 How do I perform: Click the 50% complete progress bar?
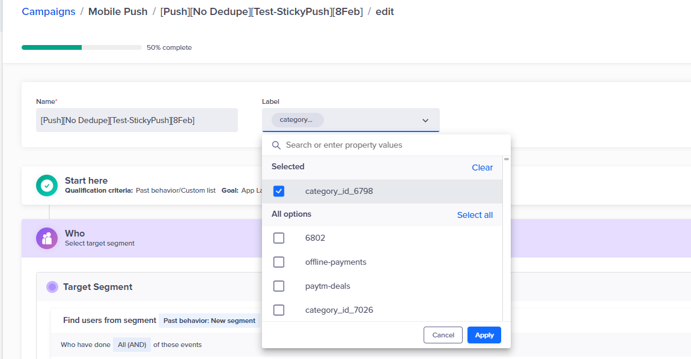coord(82,47)
